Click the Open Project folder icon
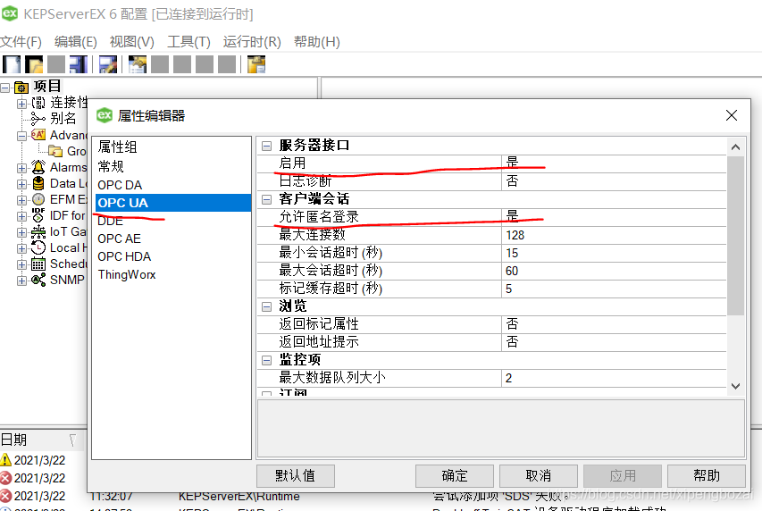The height and width of the screenshot is (511, 762). click(34, 64)
